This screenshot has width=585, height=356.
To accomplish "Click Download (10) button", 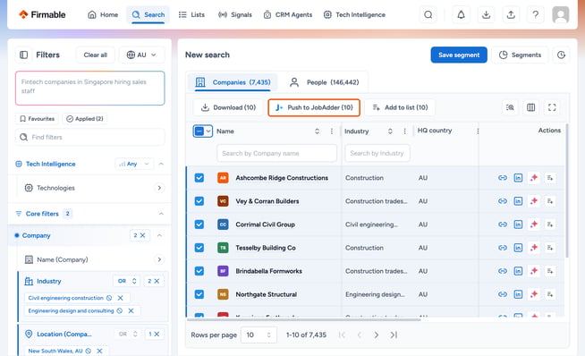I will tap(228, 107).
